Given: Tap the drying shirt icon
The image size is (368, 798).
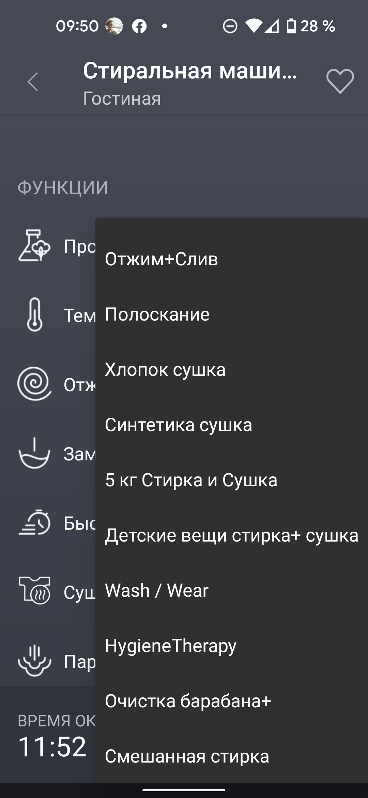Looking at the screenshot, I should (x=34, y=591).
